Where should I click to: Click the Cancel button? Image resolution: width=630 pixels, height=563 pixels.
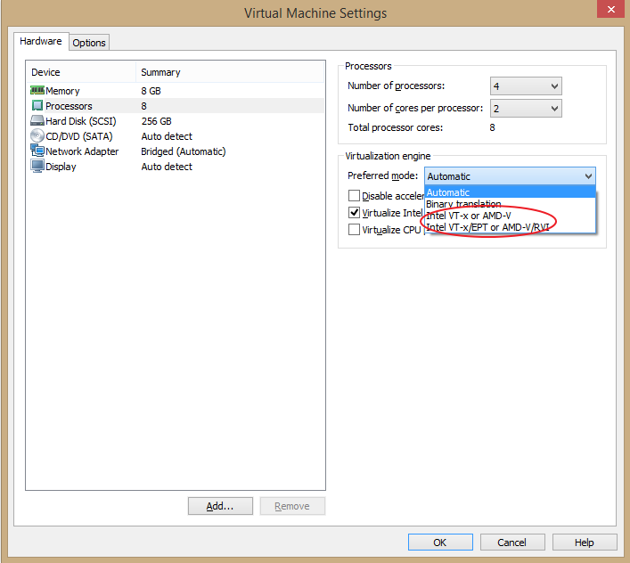click(x=511, y=543)
